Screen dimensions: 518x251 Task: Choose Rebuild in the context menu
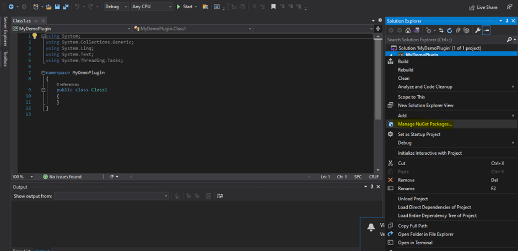coord(406,70)
